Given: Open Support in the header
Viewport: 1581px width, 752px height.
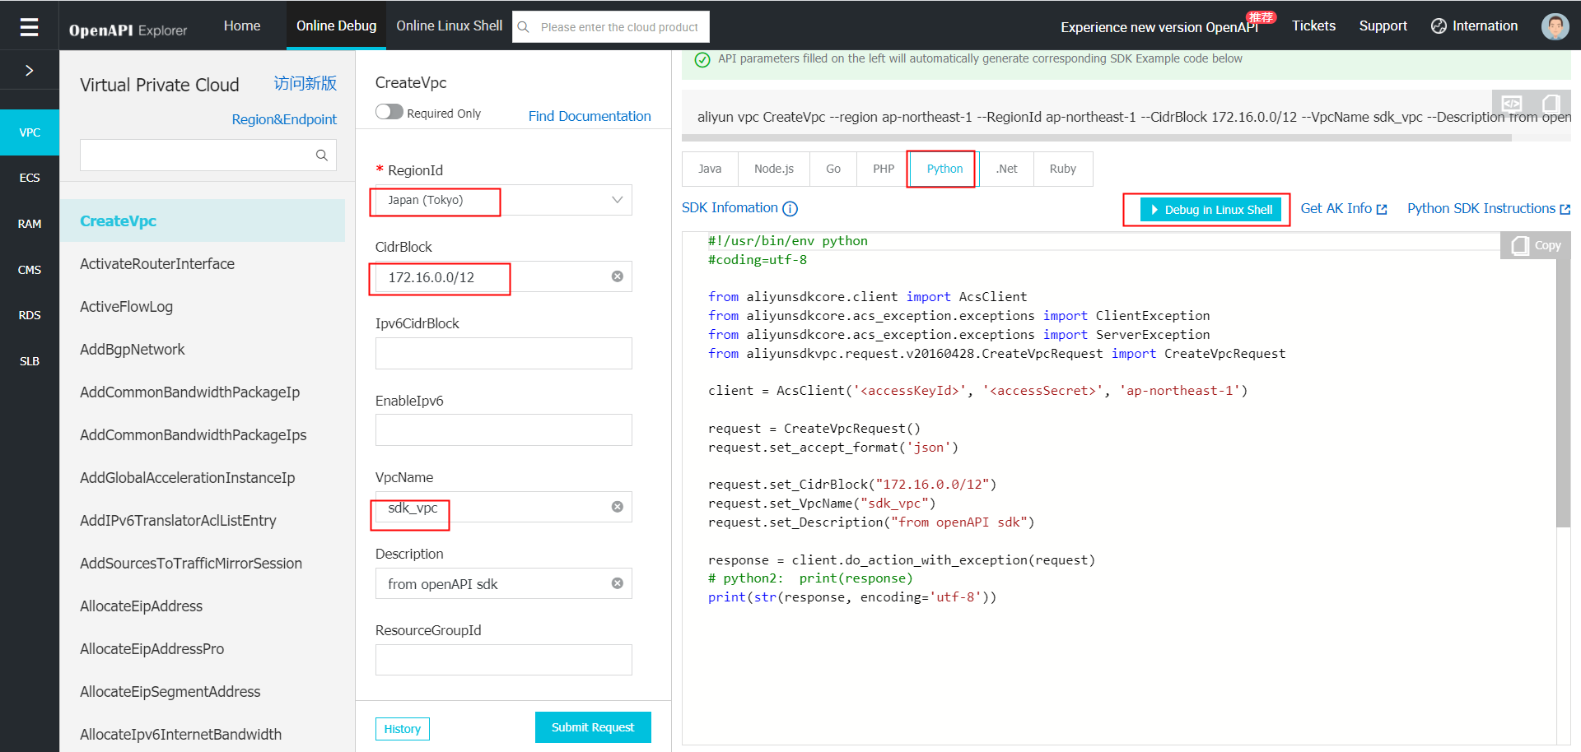Looking at the screenshot, I should [x=1383, y=26].
